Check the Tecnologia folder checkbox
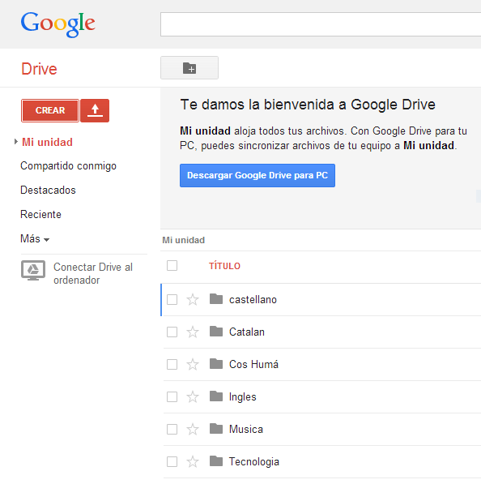 pos(172,462)
